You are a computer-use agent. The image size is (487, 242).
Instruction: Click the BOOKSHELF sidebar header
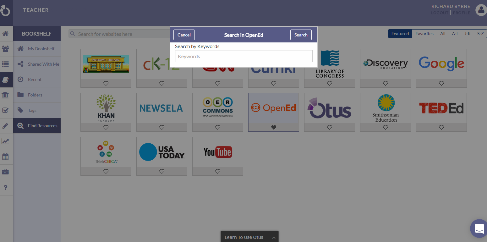coord(37,34)
